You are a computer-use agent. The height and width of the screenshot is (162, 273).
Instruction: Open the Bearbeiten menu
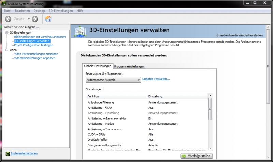(x=22, y=11)
